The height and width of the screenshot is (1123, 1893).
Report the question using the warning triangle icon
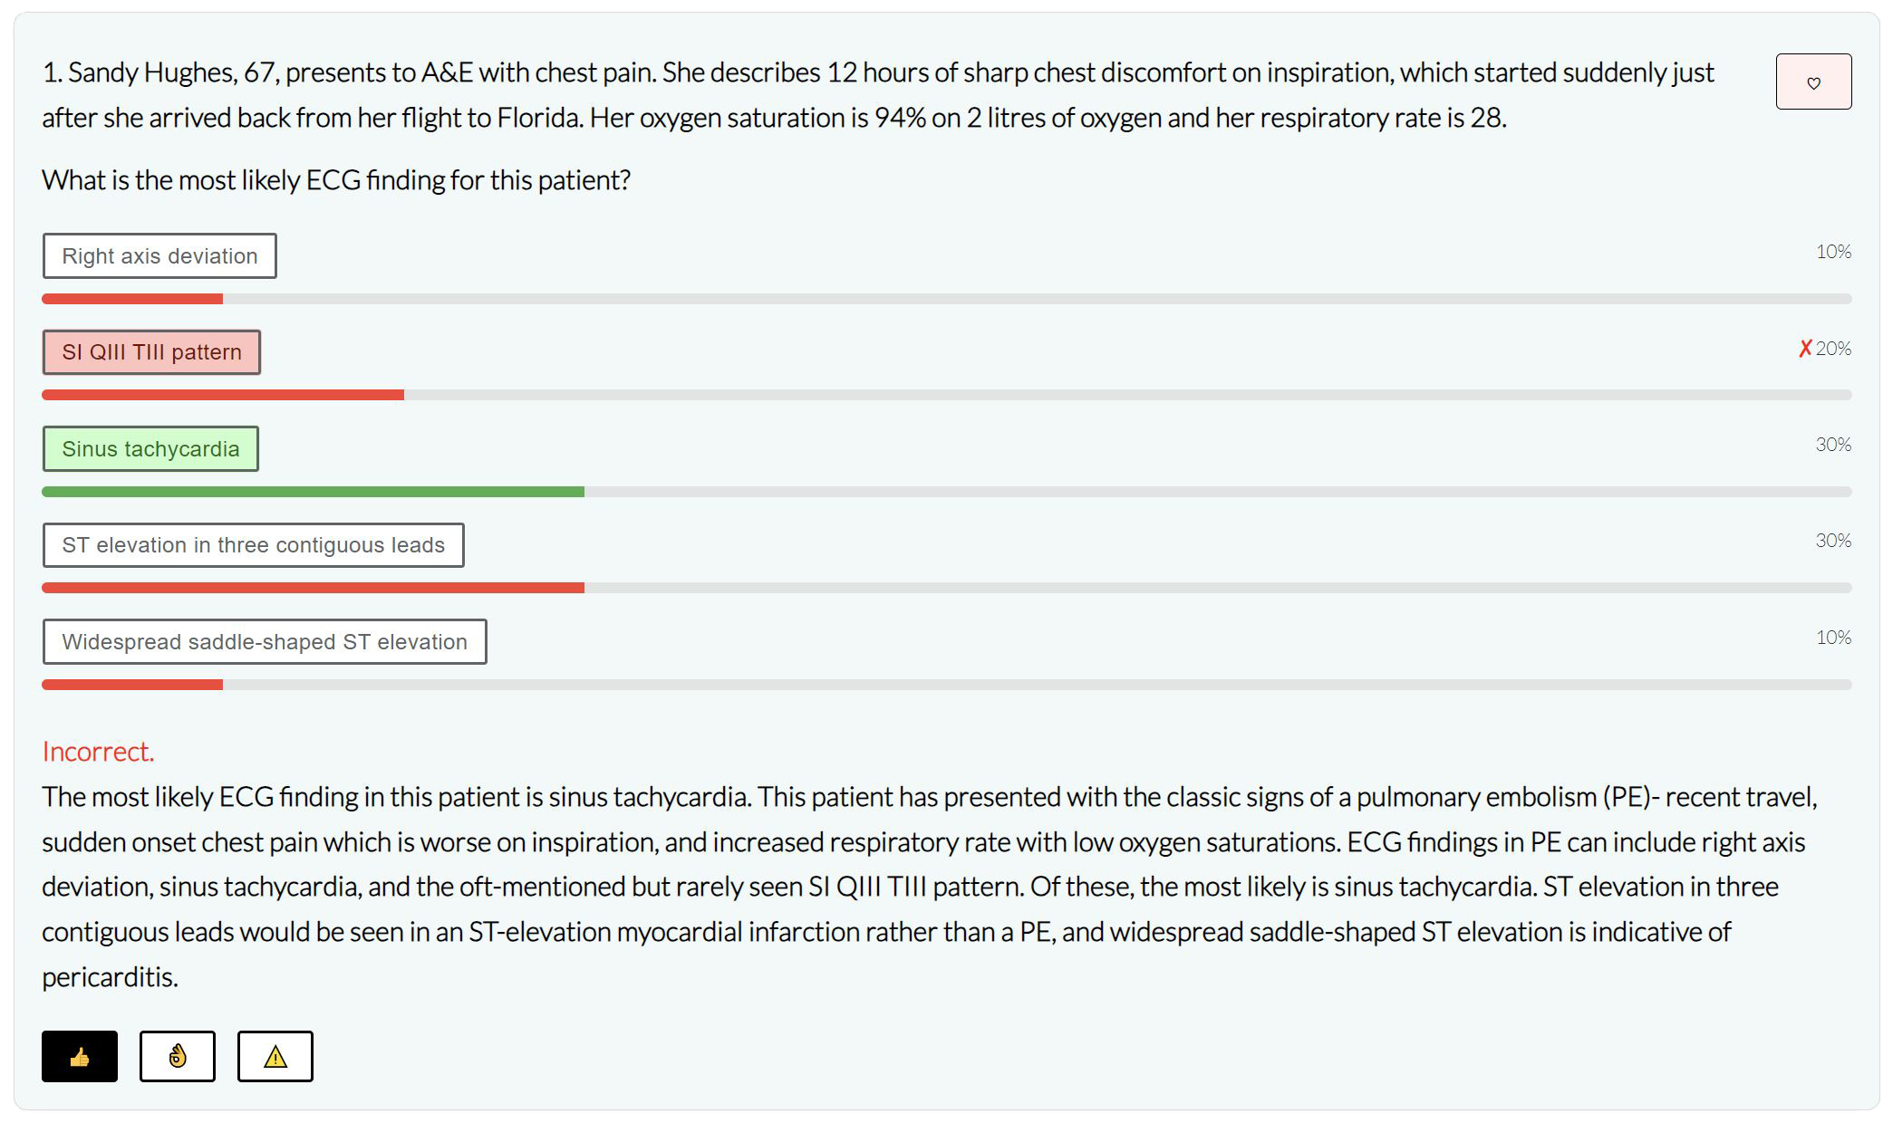point(275,1056)
